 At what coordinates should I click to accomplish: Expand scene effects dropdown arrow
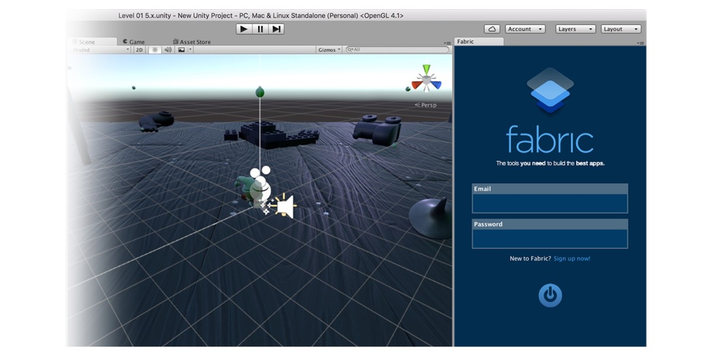click(x=190, y=50)
